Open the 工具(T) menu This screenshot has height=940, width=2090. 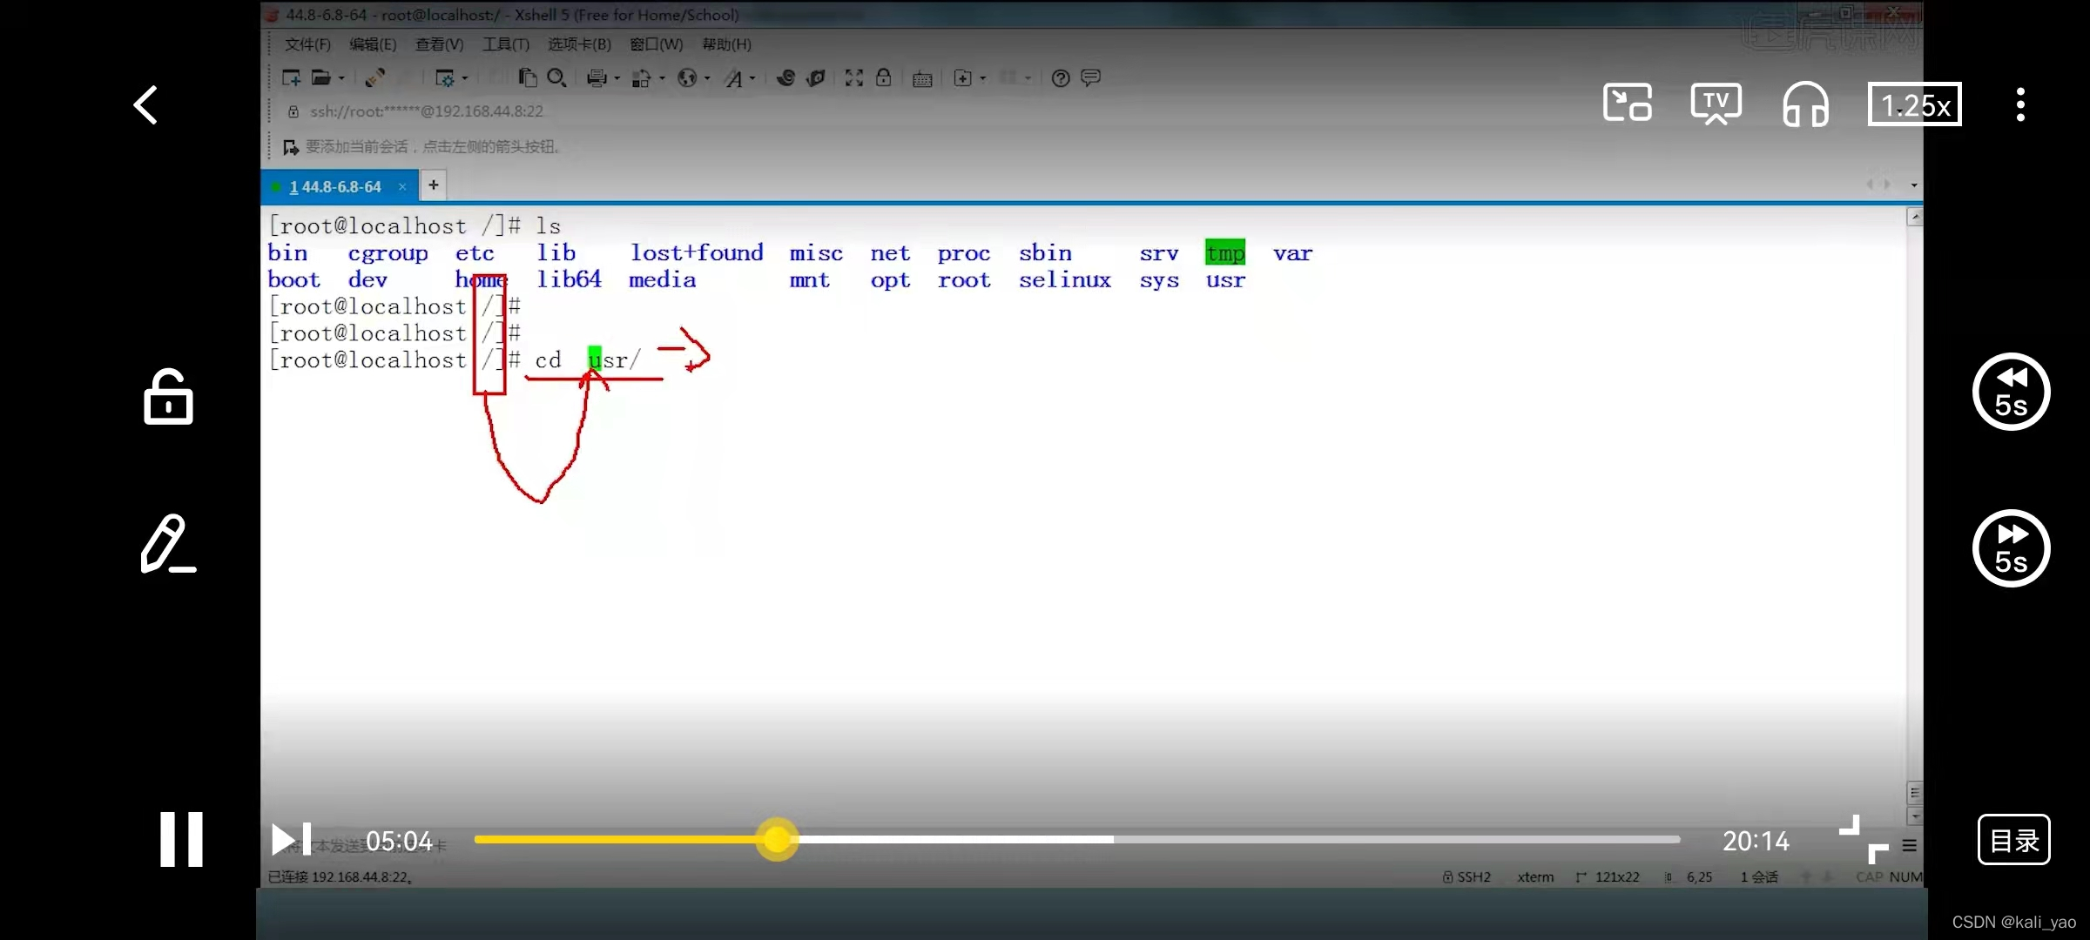pyautogui.click(x=506, y=44)
